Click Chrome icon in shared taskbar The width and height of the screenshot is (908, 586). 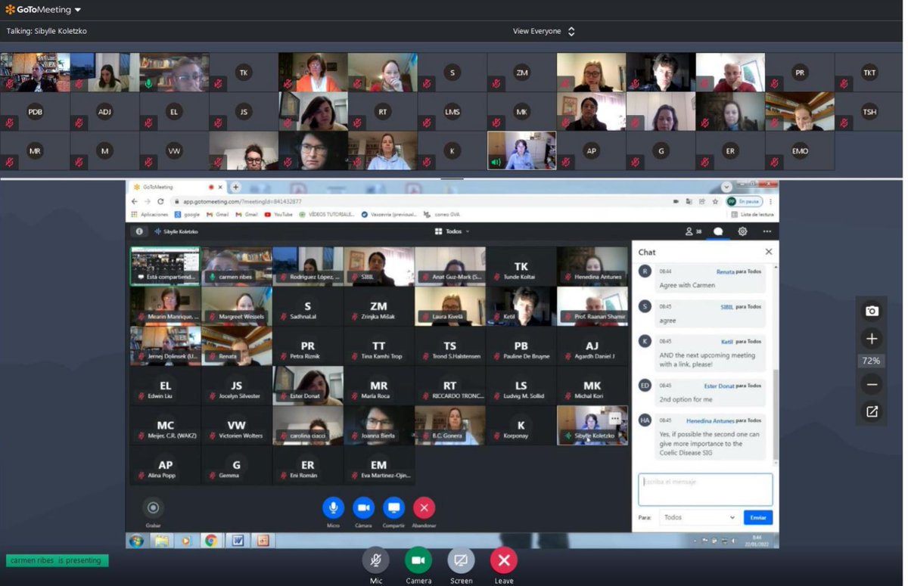click(211, 541)
